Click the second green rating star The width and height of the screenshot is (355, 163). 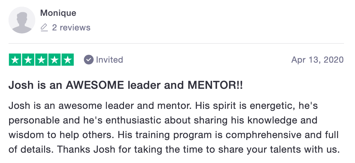tap(28, 60)
